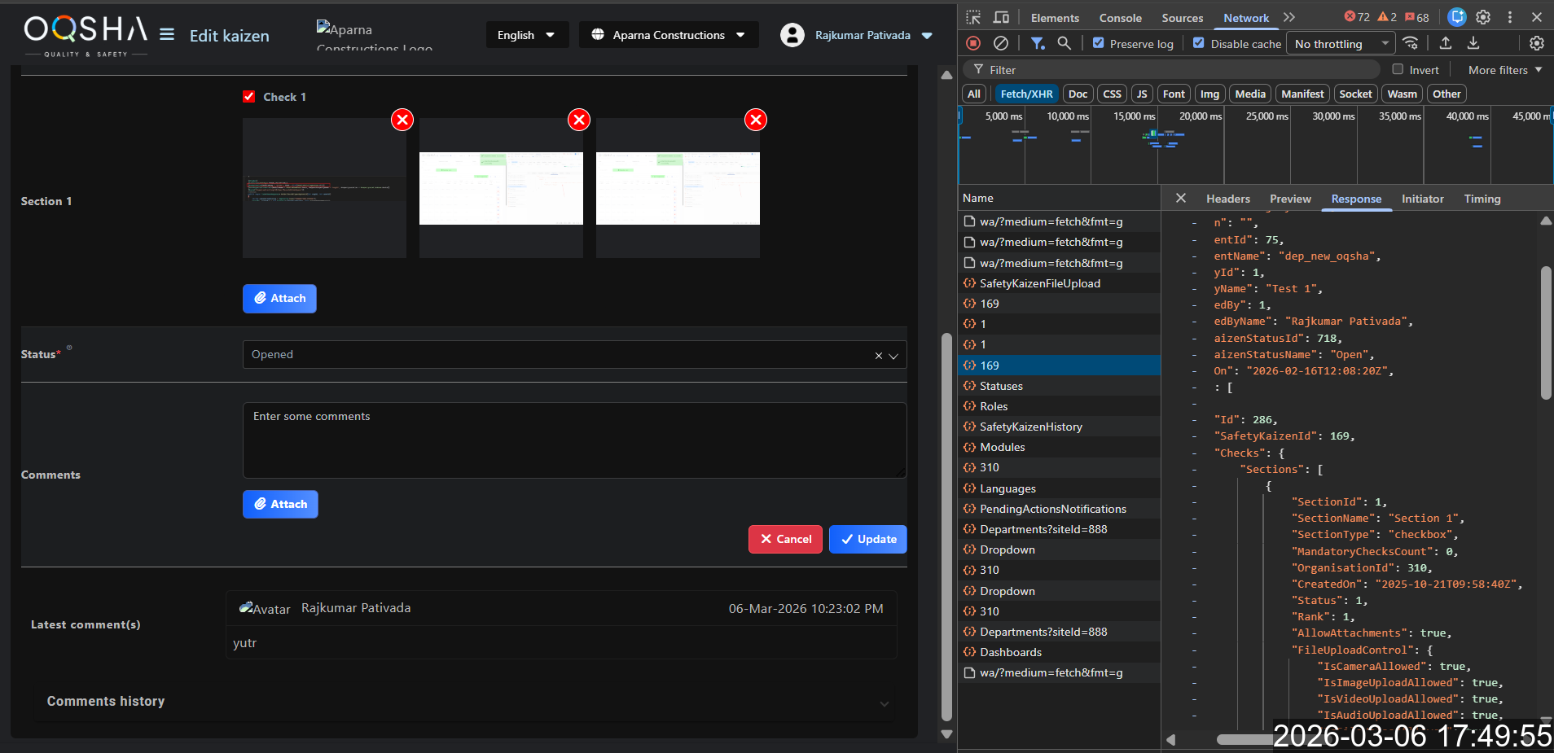Screen dimensions: 1554x753
Task: Stop recording network log
Action: click(x=973, y=43)
